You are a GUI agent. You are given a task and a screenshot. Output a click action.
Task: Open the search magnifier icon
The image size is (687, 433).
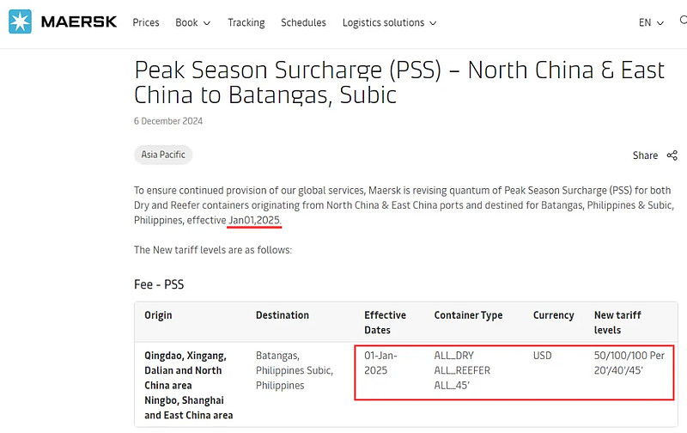point(681,22)
